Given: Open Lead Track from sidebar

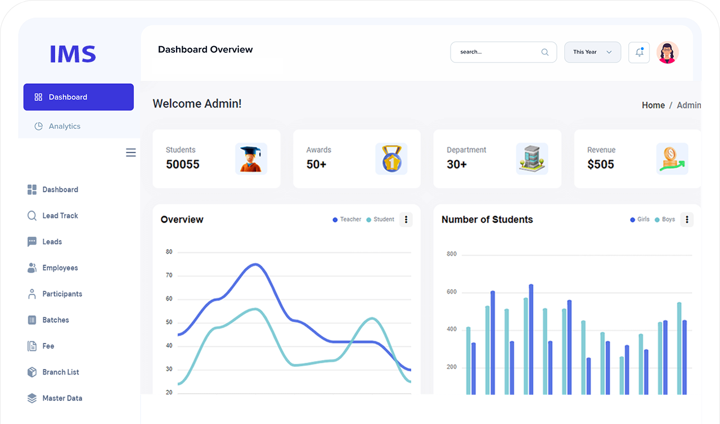Looking at the screenshot, I should [x=60, y=216].
